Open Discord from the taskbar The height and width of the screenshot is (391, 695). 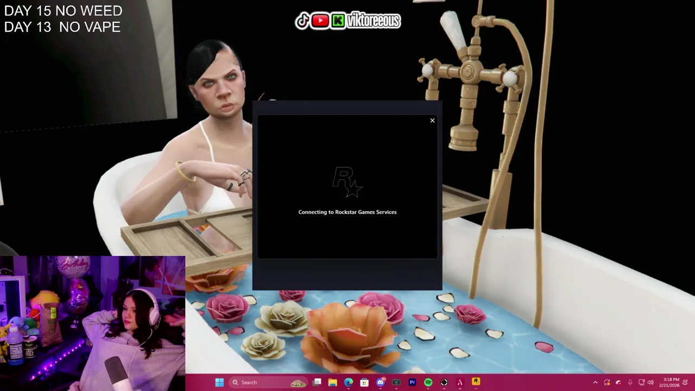pyautogui.click(x=381, y=382)
